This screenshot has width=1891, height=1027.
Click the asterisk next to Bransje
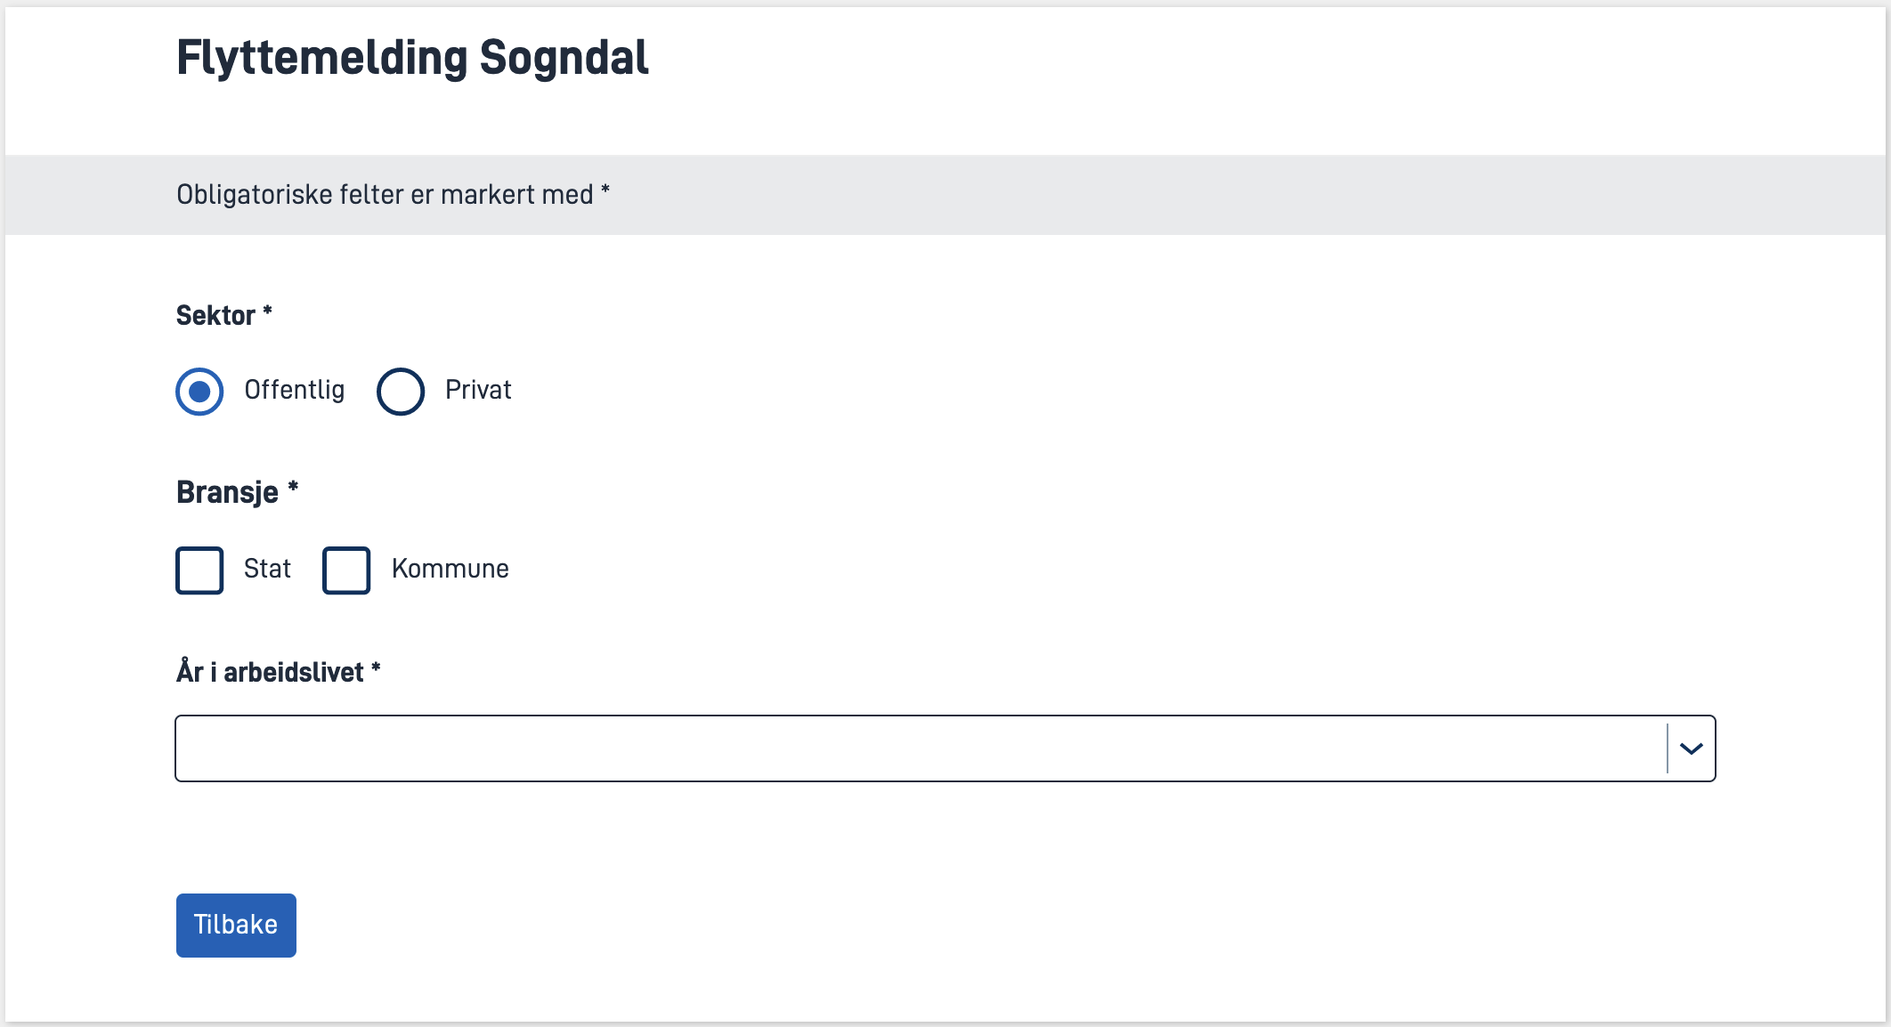coord(293,488)
